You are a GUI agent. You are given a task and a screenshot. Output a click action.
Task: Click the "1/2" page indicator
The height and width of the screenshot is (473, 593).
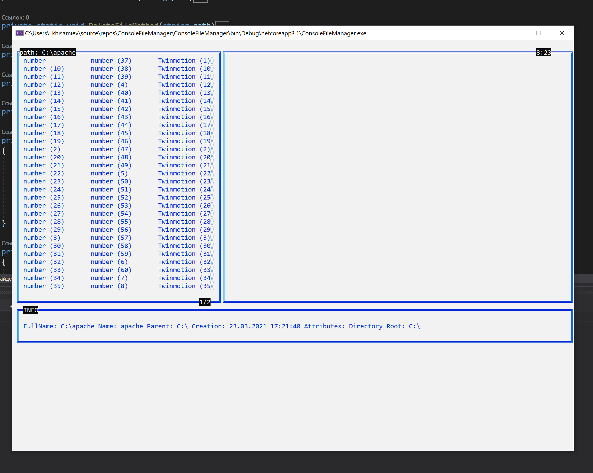(204, 302)
